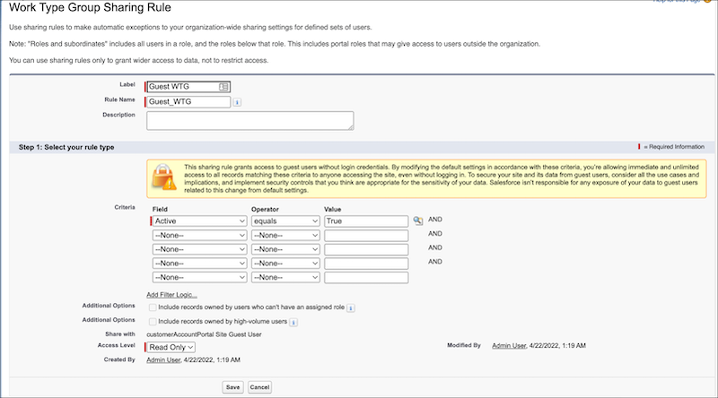Open the lookup icon beside the True value
This screenshot has height=398, width=718.
pos(417,221)
